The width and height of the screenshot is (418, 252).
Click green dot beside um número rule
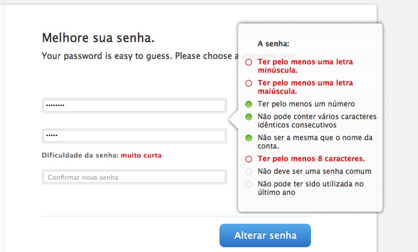tap(249, 104)
